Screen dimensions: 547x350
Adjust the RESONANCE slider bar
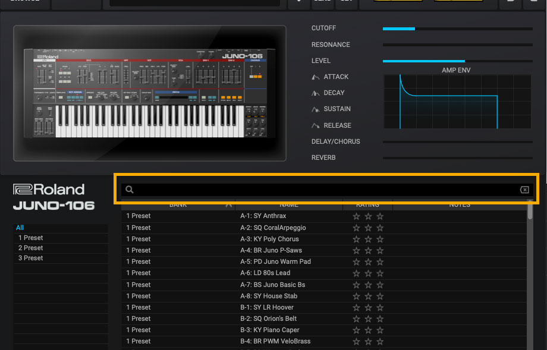457,45
